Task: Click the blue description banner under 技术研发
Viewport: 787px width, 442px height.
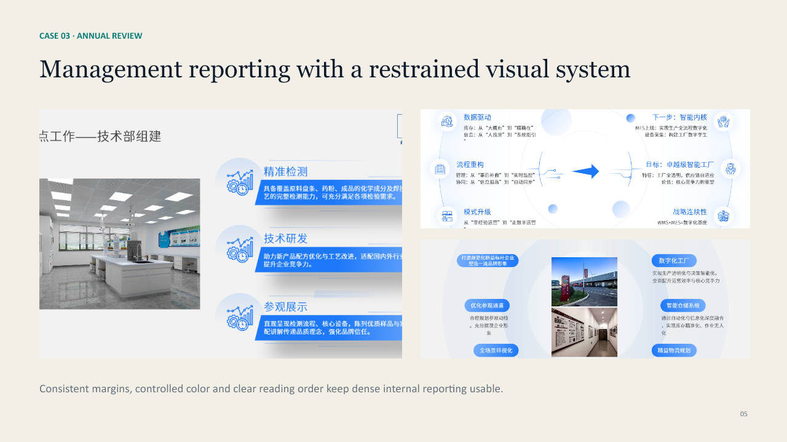Action: [x=329, y=260]
